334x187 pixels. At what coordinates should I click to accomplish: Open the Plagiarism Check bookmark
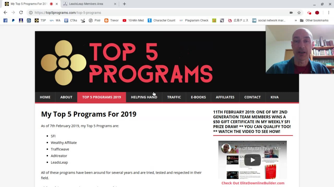[194, 20]
